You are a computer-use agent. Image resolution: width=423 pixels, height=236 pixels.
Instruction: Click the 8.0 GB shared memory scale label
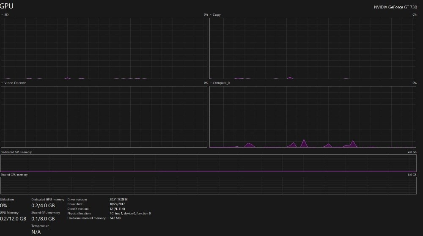(412, 175)
